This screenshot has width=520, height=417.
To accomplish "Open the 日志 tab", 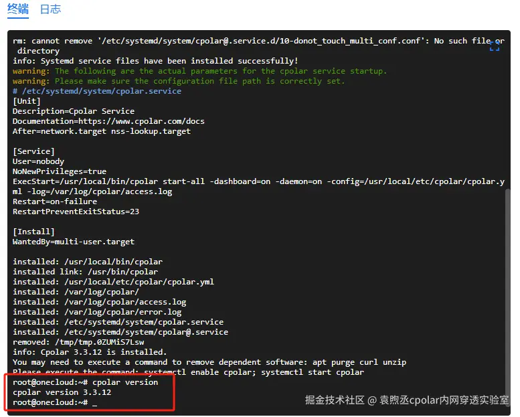I will point(50,9).
